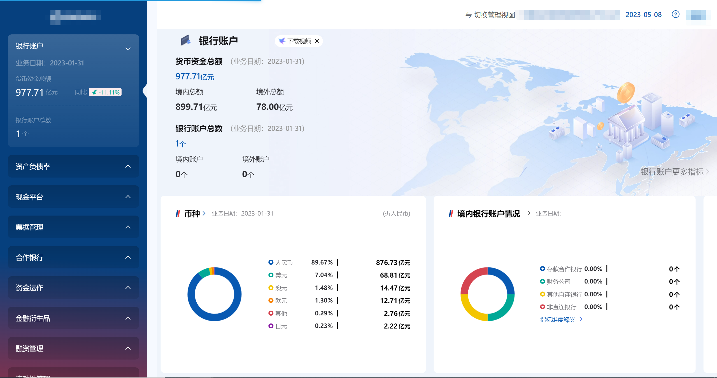The height and width of the screenshot is (378, 717).
Task: Click the blurred user avatar in header
Action: tap(698, 15)
